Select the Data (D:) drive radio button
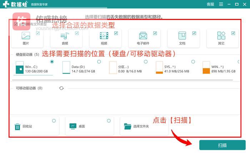Image resolution: width=250 pixels, height=153 pixels. tap(99, 62)
